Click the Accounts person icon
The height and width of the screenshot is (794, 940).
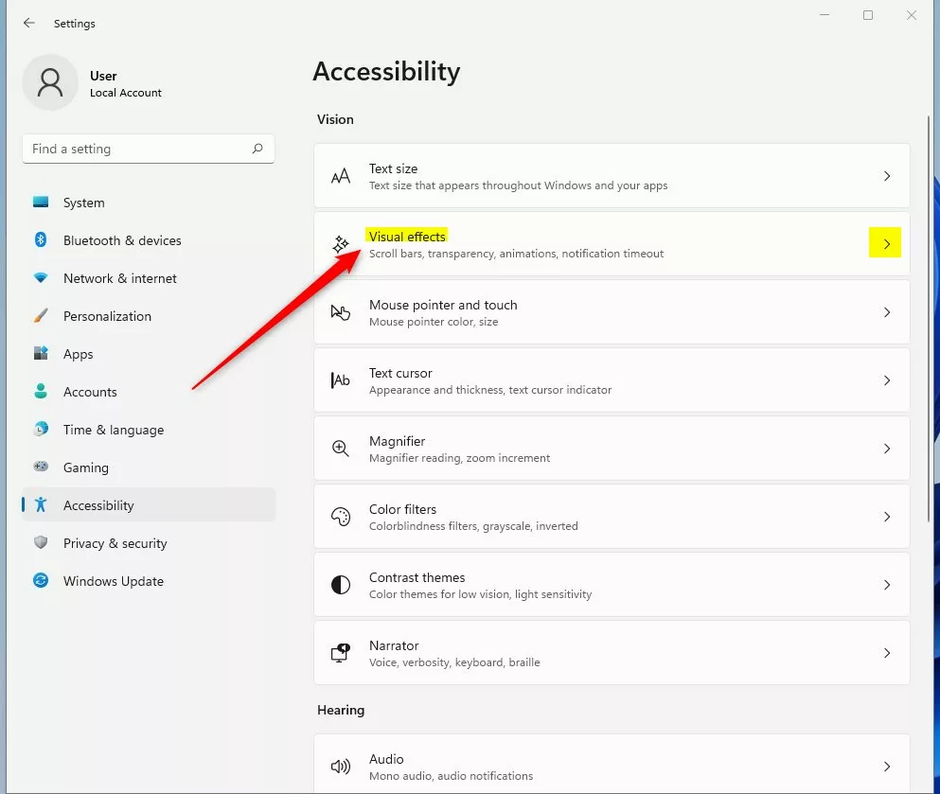tap(41, 391)
